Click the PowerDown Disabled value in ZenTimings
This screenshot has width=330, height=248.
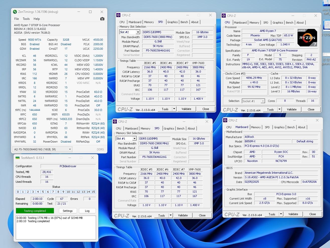(x=66, y=142)
